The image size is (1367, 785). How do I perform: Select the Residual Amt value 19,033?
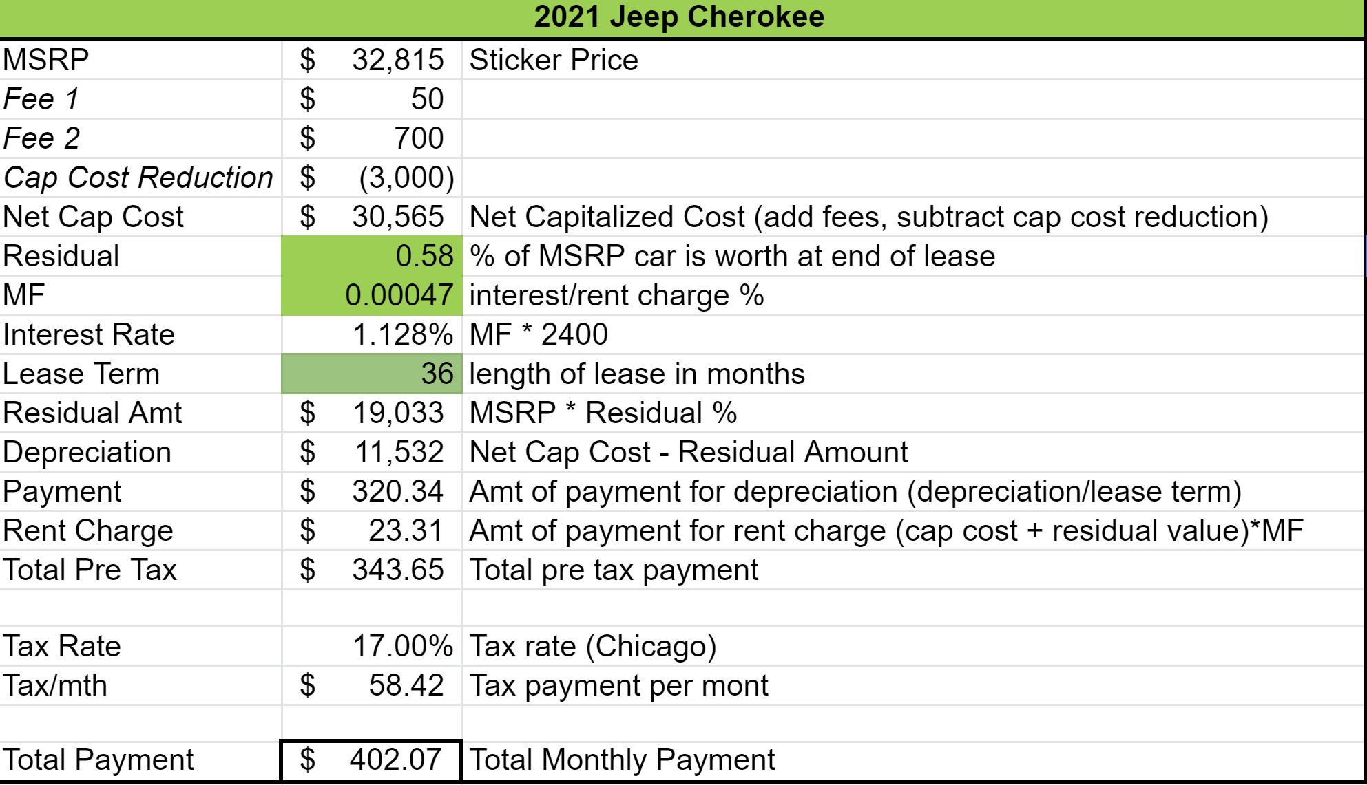(x=372, y=413)
